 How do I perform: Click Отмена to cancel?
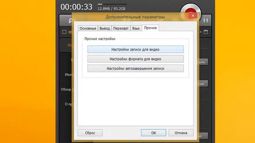click(x=181, y=133)
